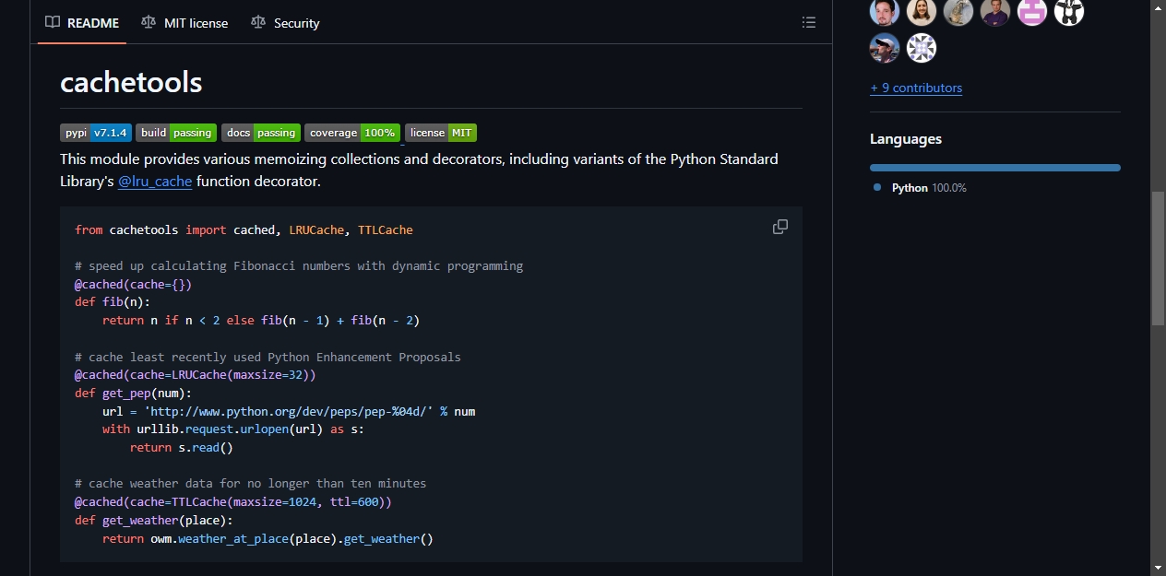This screenshot has height=576, width=1166.
Task: Click the build passing badge
Action: click(x=176, y=133)
